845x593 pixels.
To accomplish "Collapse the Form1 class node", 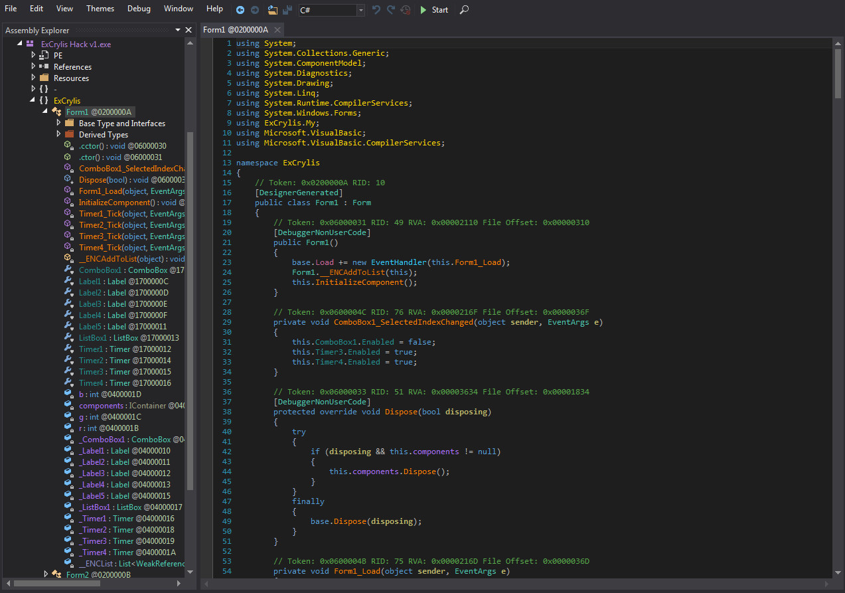I will coord(46,112).
